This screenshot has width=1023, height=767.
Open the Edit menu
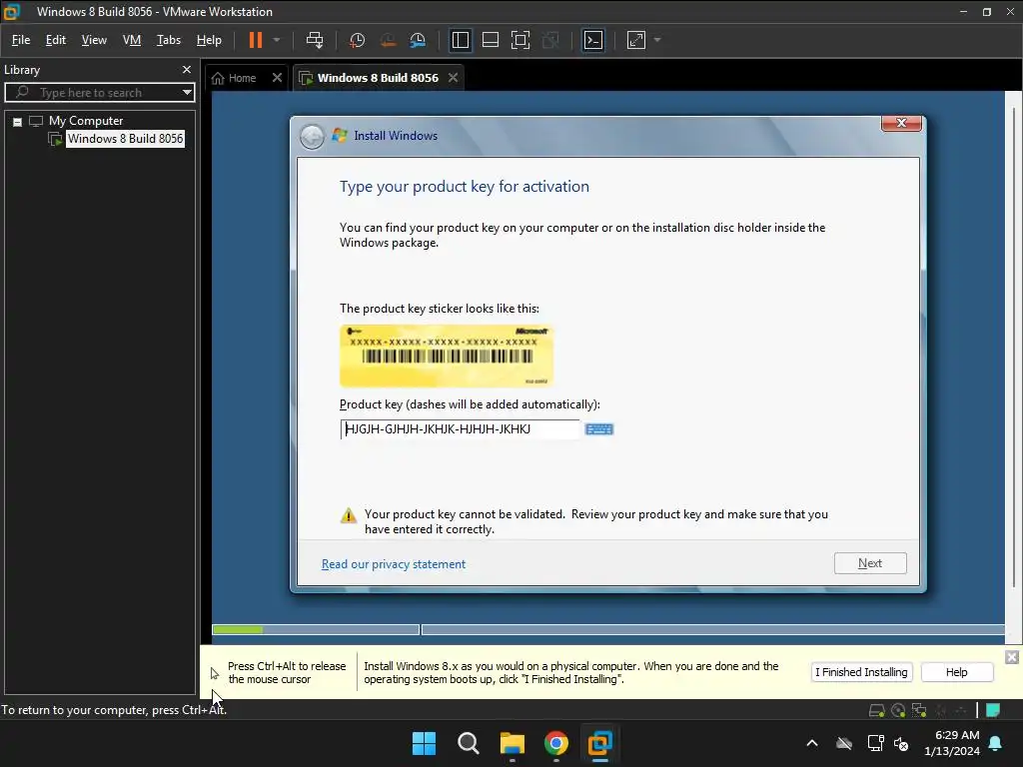[x=56, y=40]
